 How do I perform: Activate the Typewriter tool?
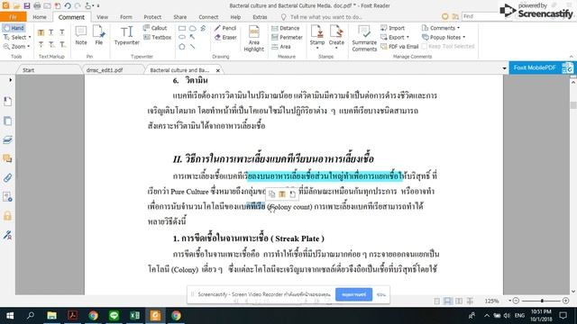tap(126, 36)
